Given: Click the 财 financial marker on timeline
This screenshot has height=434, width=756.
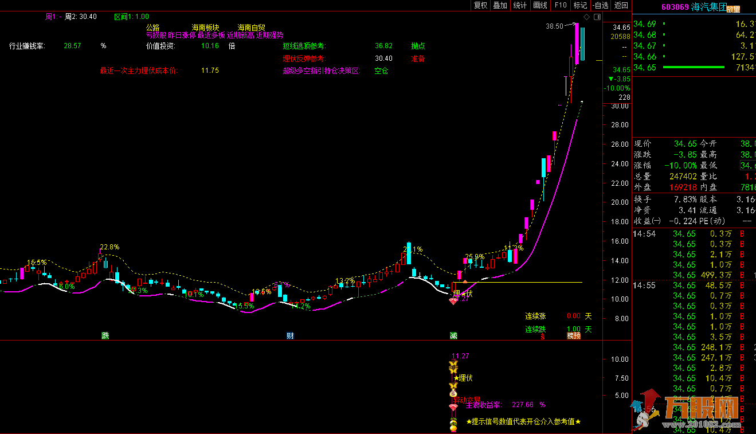Looking at the screenshot, I should point(290,335).
